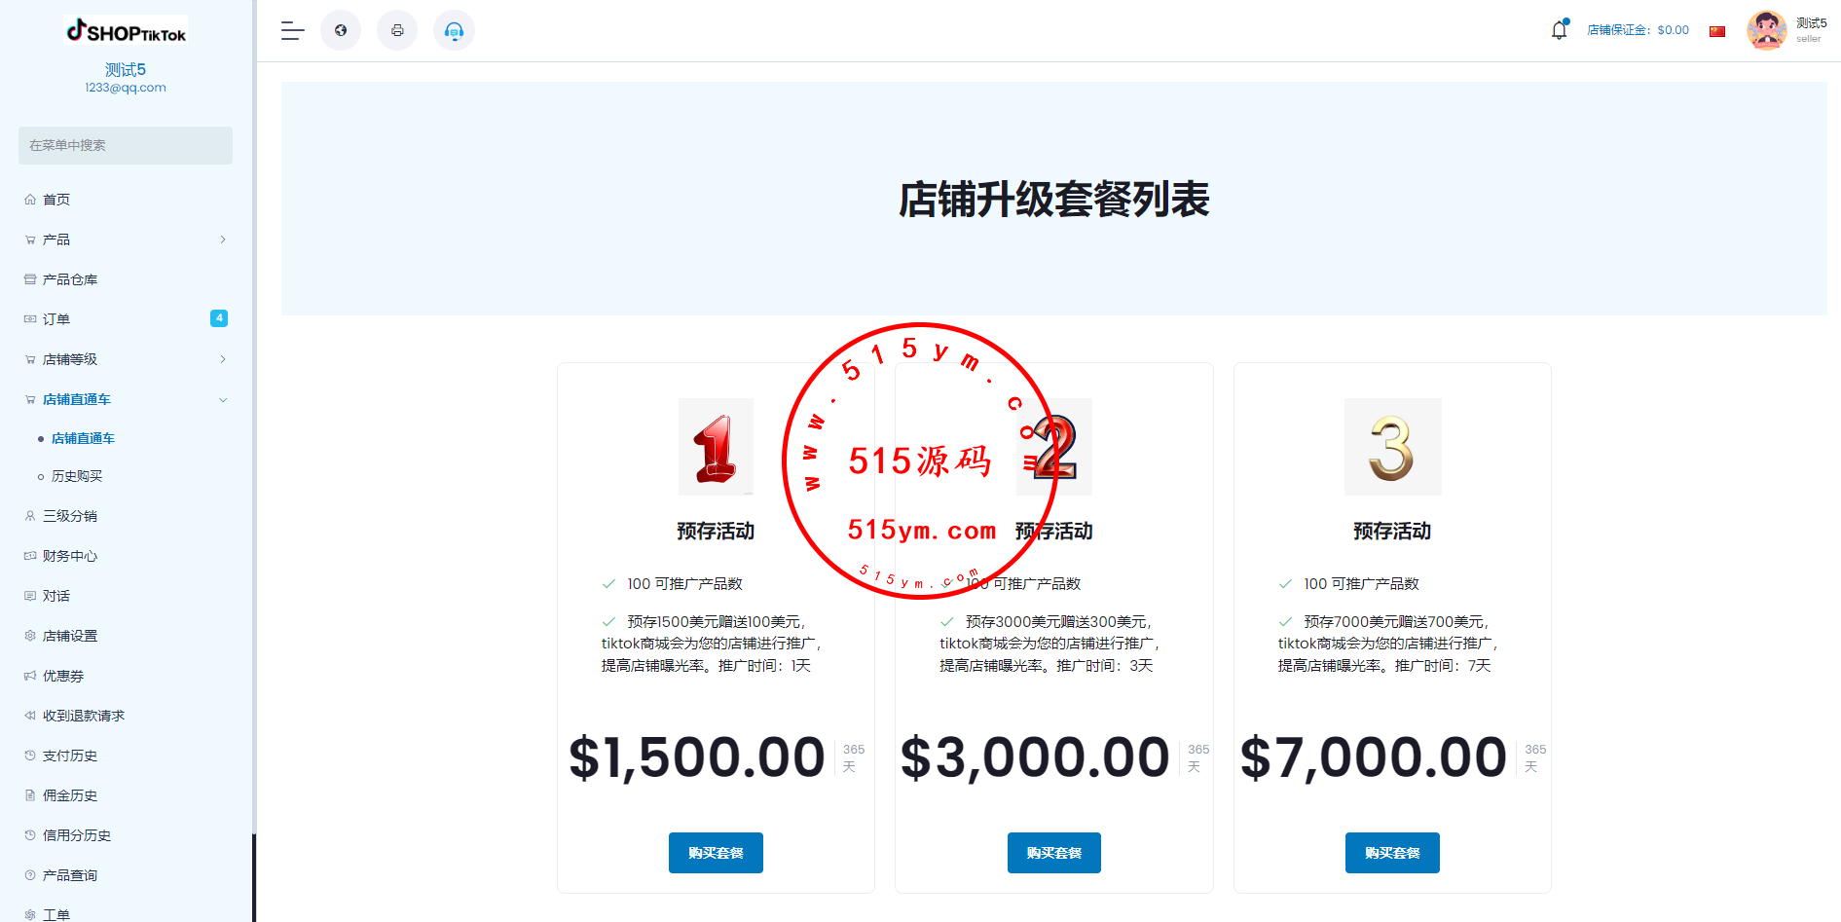Click the SHOP TikTok logo
The width and height of the screenshot is (1841, 922).
(x=126, y=31)
